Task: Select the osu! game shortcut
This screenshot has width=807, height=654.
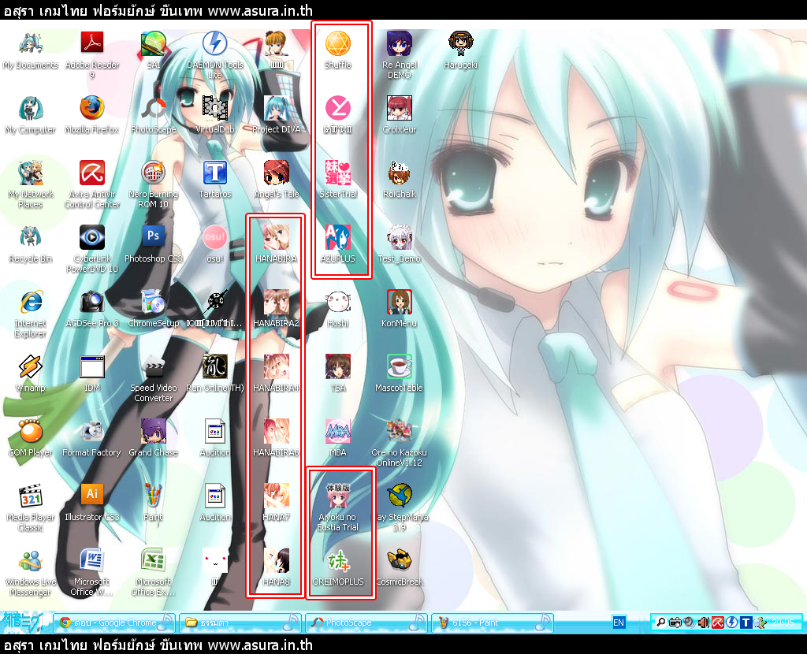Action: point(215,237)
